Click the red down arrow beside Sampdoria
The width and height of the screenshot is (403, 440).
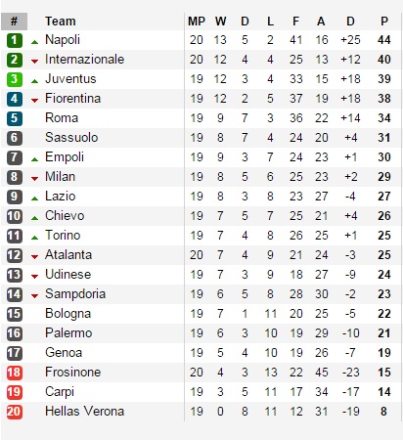34,296
